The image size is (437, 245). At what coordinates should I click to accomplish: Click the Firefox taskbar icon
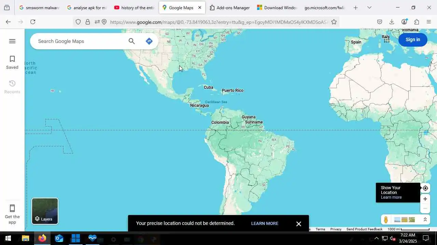(x=42, y=238)
